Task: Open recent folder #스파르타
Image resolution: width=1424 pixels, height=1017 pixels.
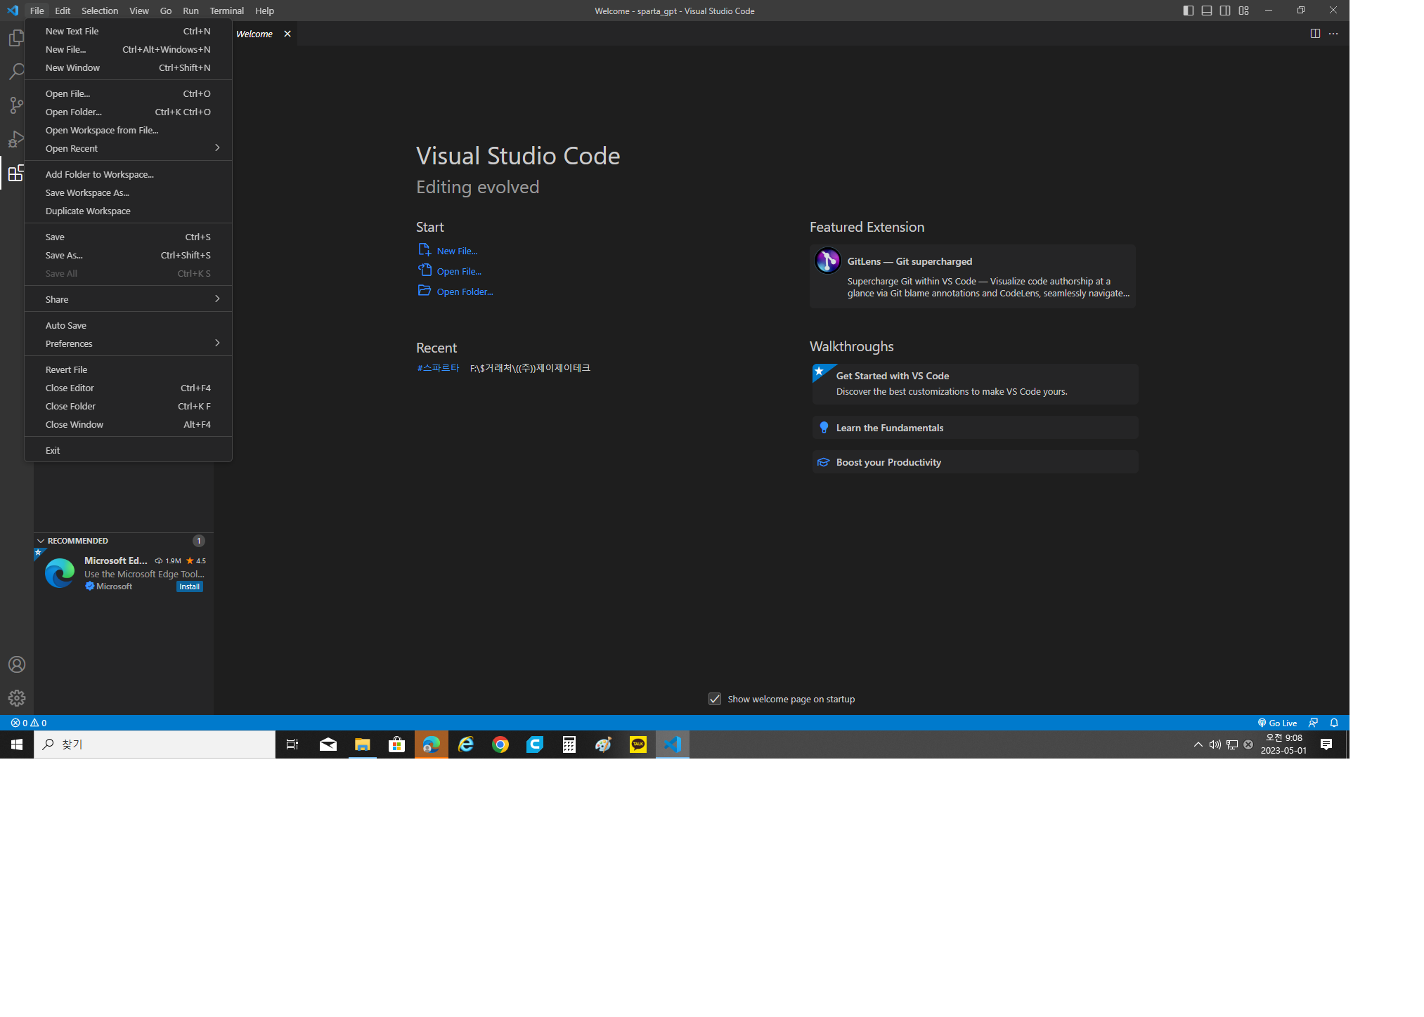Action: 438,368
